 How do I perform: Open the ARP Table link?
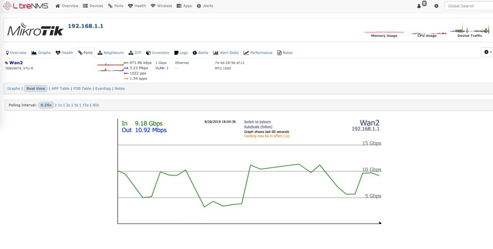click(60, 88)
